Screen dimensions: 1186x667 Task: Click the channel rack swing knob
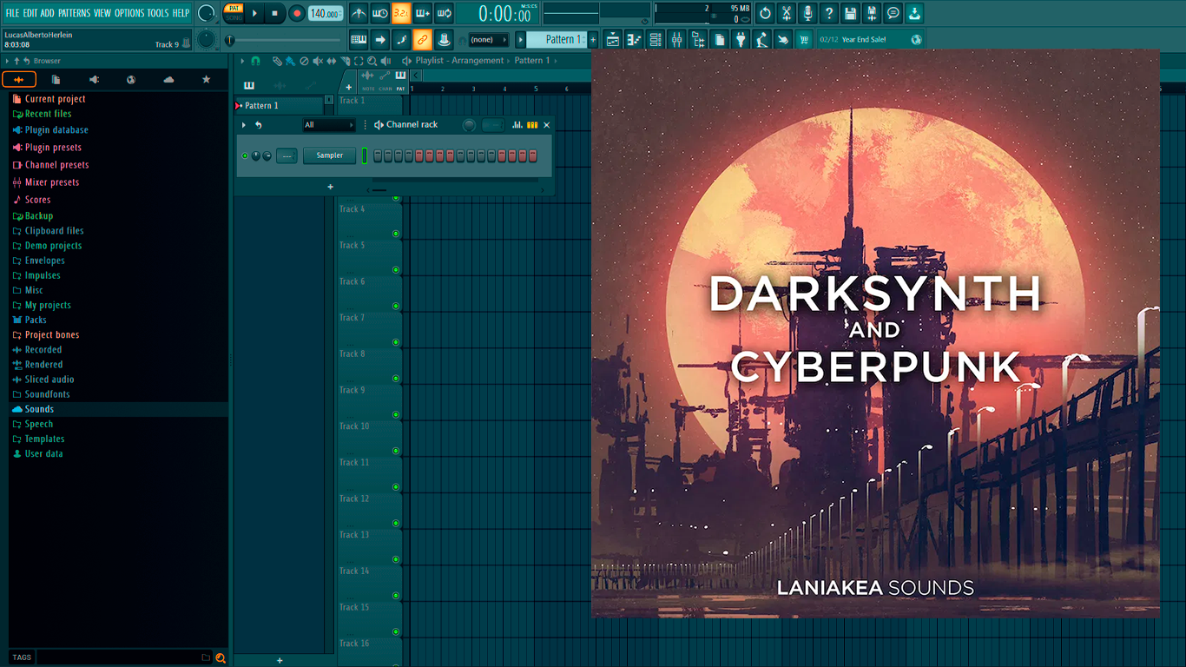[x=470, y=125]
